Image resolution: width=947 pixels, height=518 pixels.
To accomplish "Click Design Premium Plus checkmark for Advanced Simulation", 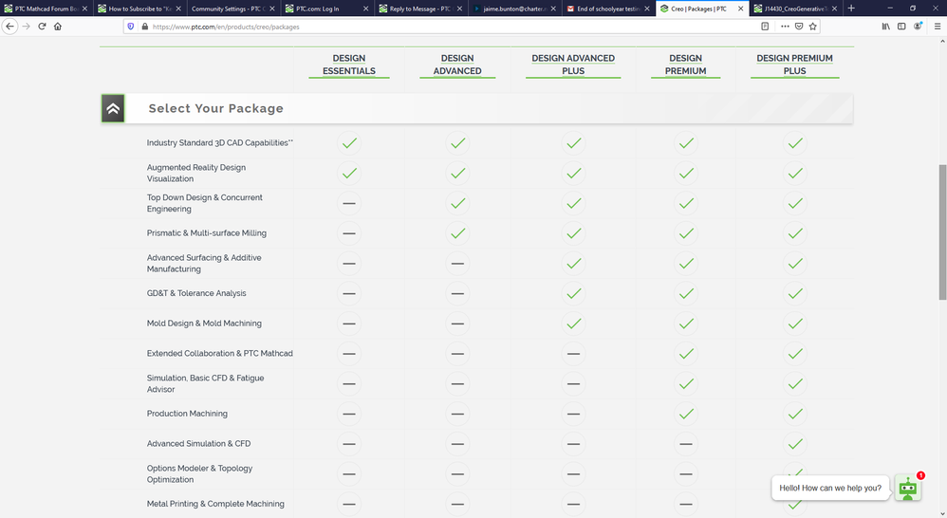I will (x=795, y=444).
